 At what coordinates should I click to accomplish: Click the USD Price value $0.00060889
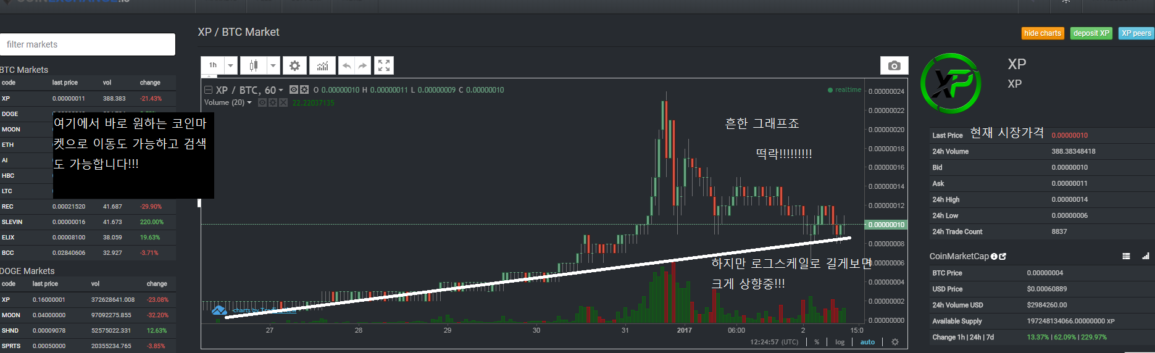[x=1047, y=289]
